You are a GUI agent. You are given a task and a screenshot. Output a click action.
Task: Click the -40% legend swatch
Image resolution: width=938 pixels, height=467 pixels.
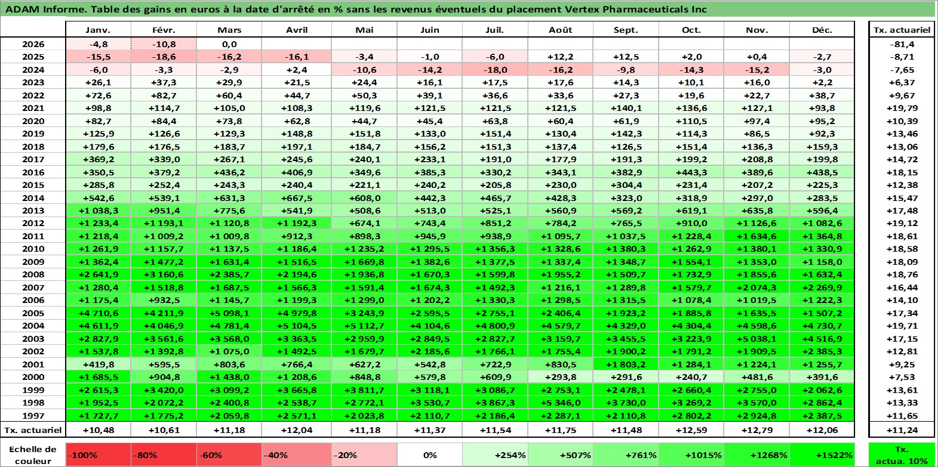tap(297, 454)
